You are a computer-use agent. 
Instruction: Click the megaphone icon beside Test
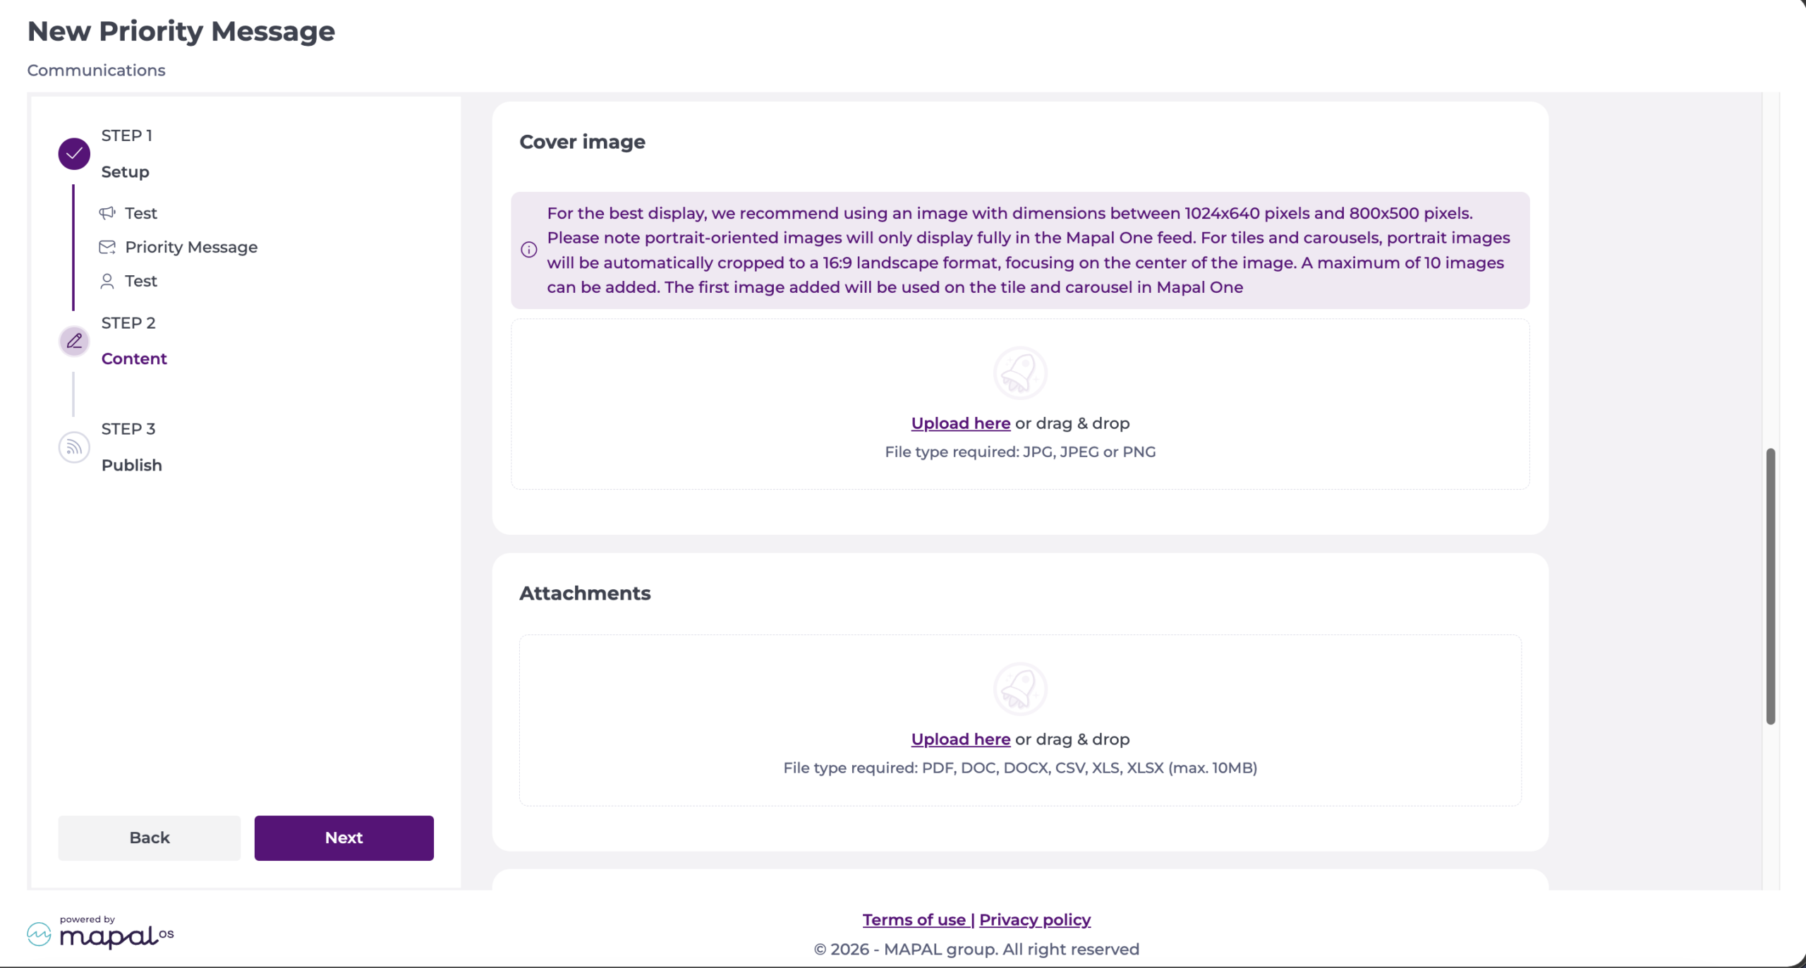[107, 213]
